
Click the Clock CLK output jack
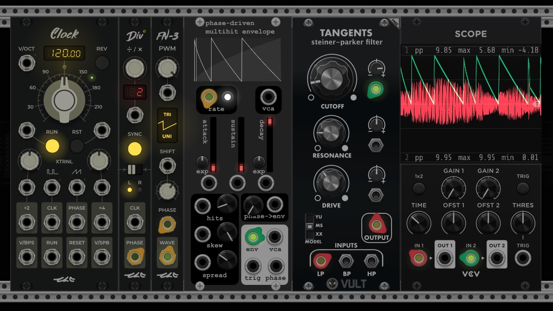pos(52,222)
